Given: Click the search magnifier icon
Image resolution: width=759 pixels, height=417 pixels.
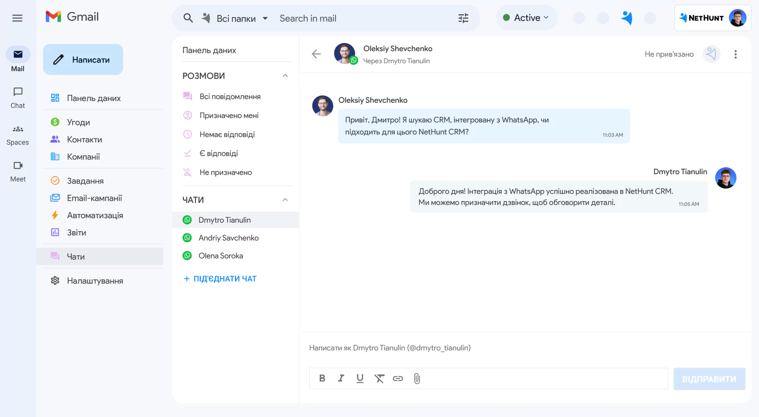Looking at the screenshot, I should coord(188,18).
